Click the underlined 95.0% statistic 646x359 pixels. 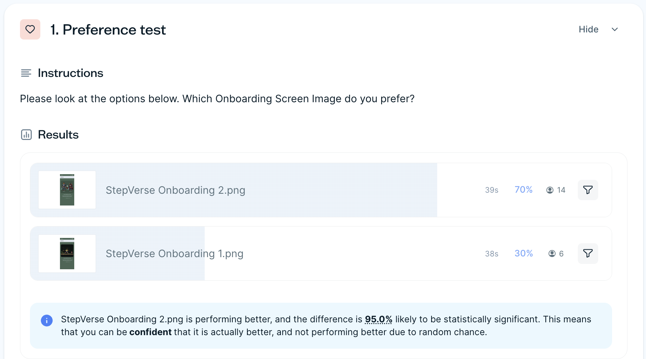(378, 319)
